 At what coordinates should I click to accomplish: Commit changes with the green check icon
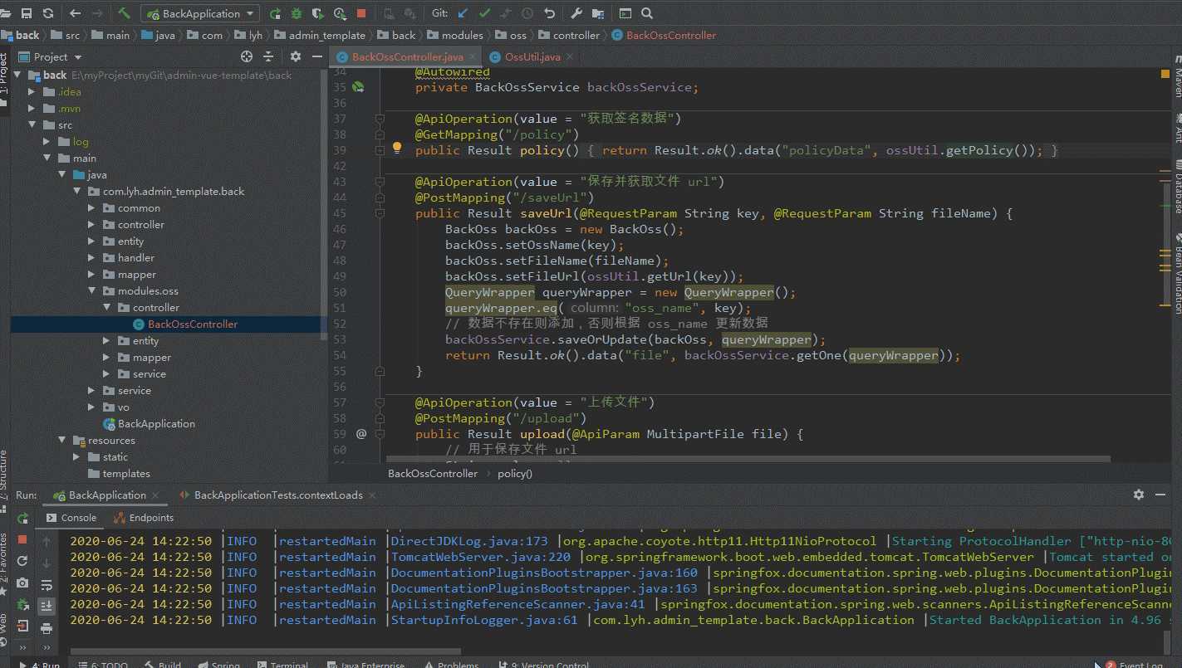click(x=485, y=13)
